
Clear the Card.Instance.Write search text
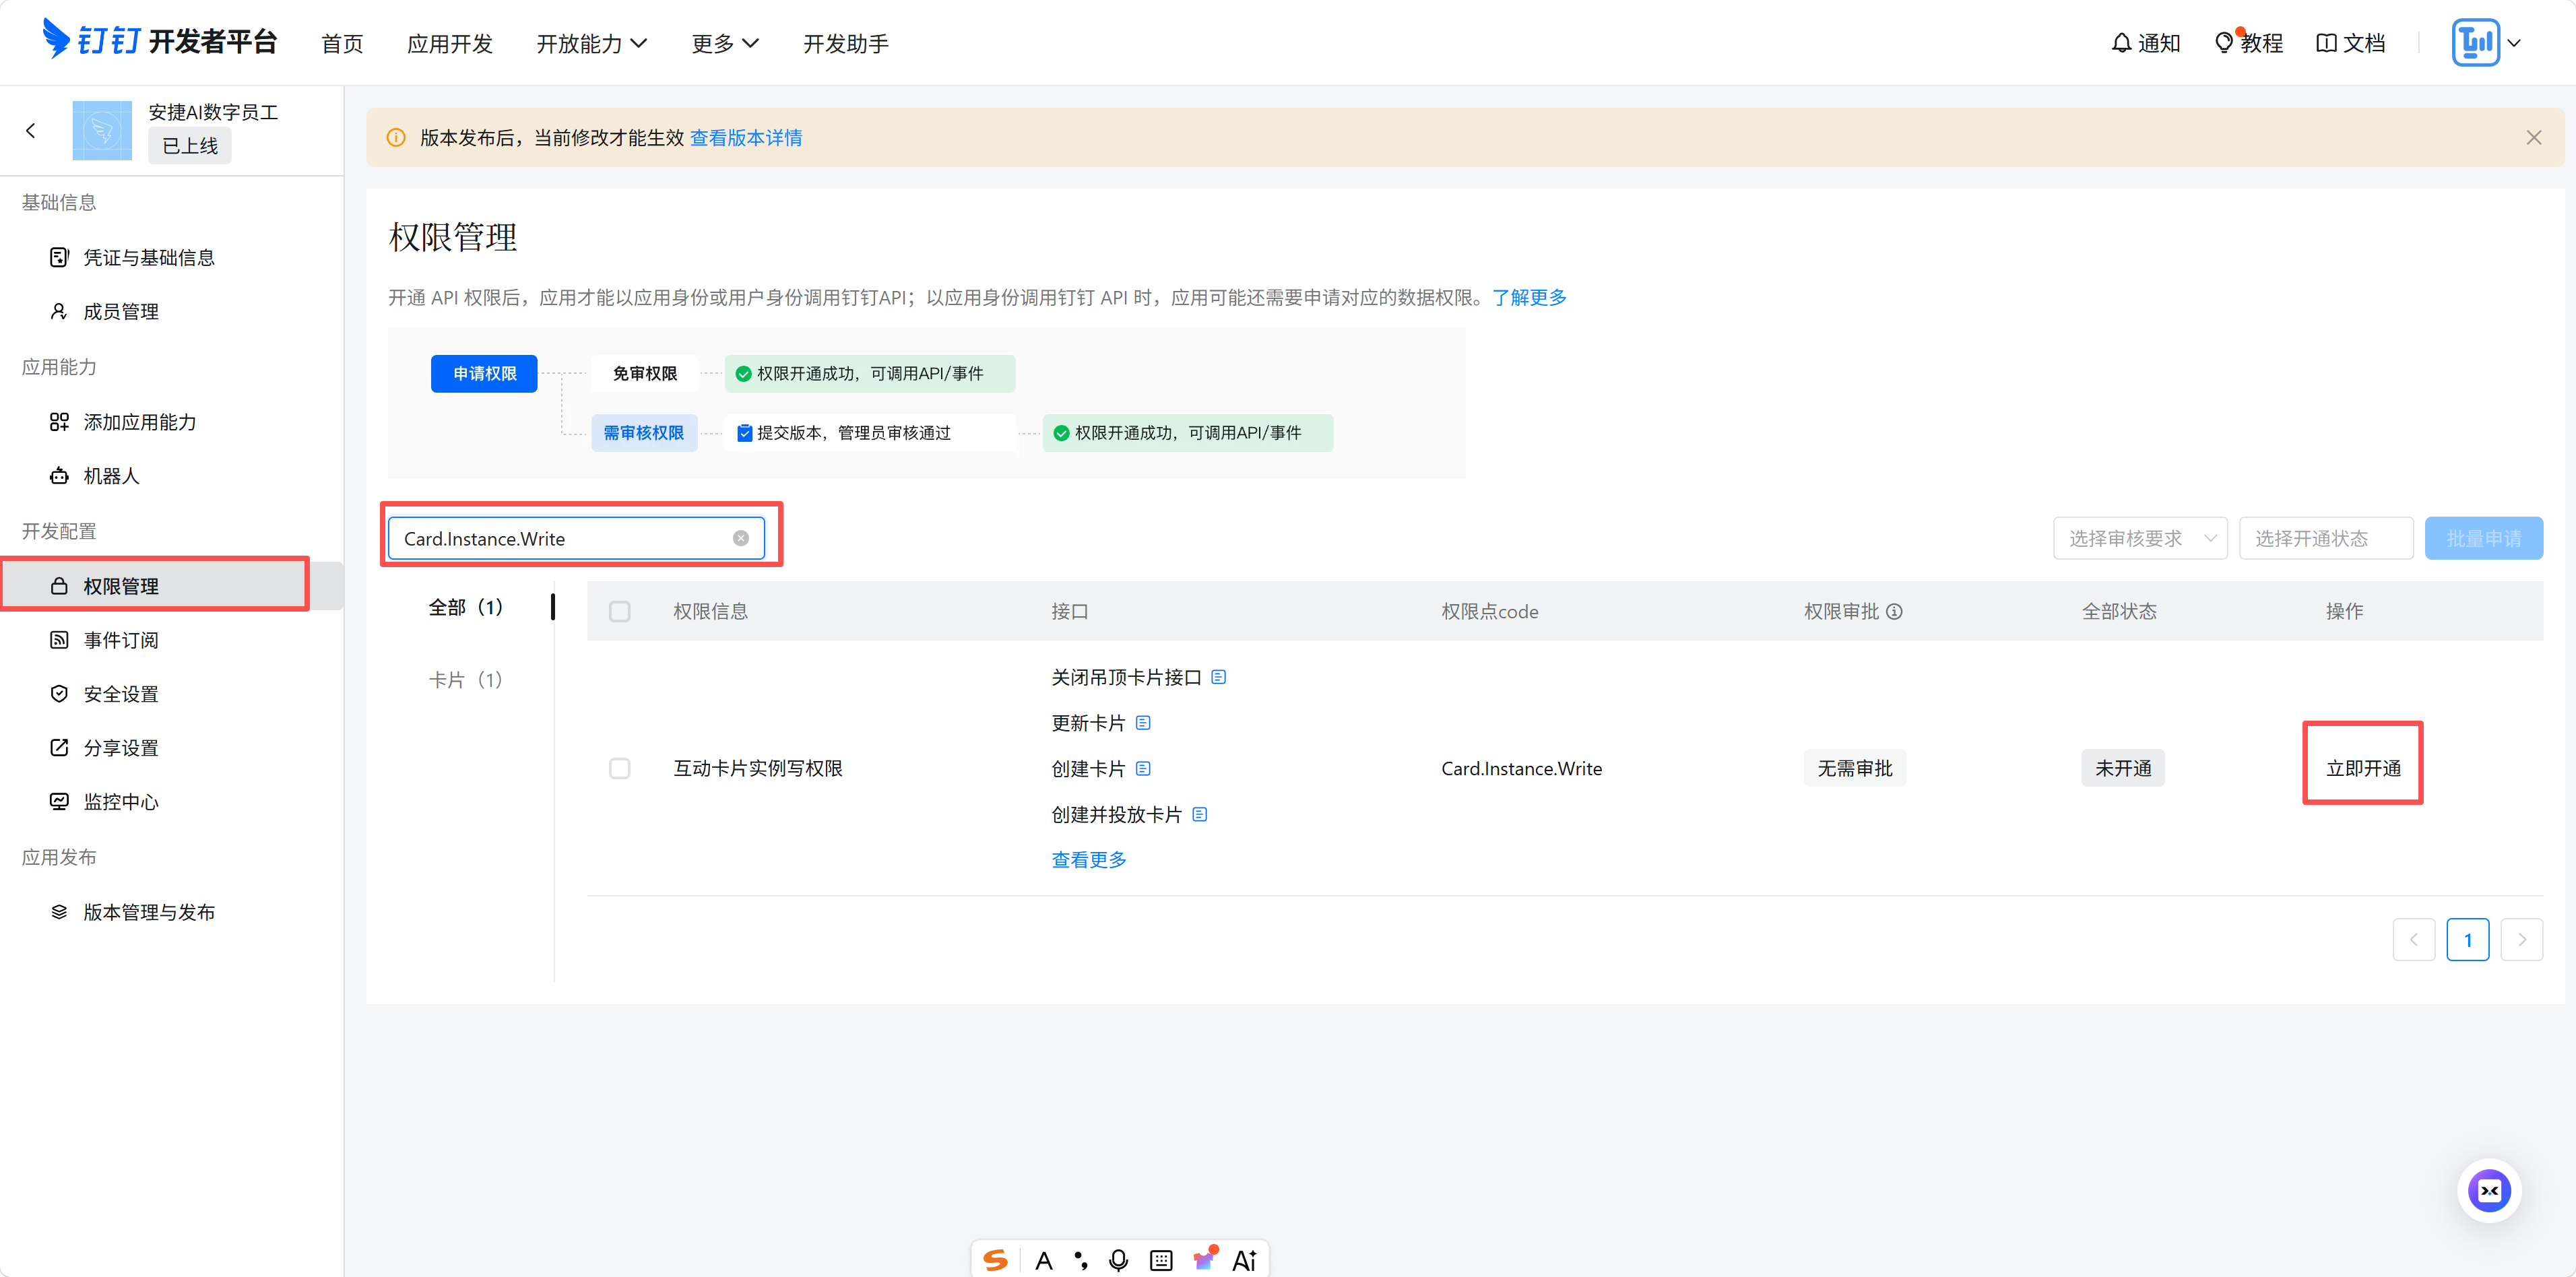[741, 538]
